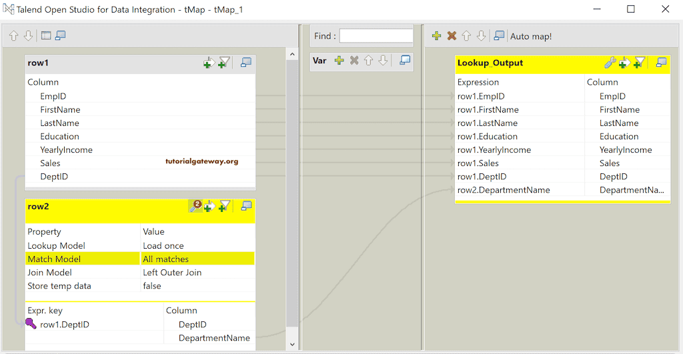Click the input panel scrollbar down arrow
The width and height of the screenshot is (683, 354).
coord(292,345)
